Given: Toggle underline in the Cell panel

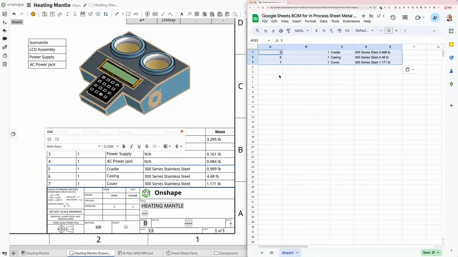Looking at the screenshot, I should (x=139, y=146).
